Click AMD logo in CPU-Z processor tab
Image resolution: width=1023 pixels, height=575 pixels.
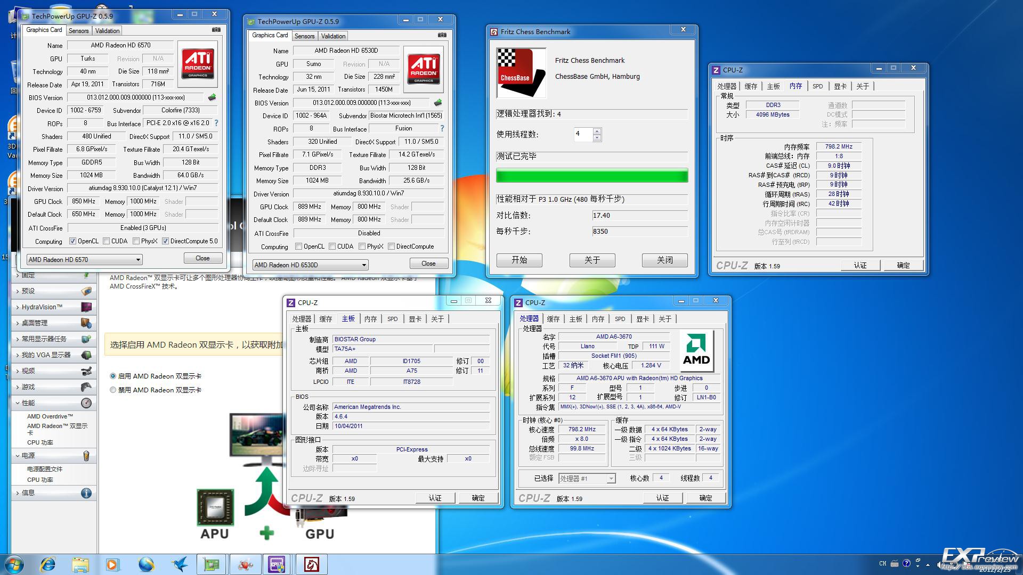coord(696,350)
